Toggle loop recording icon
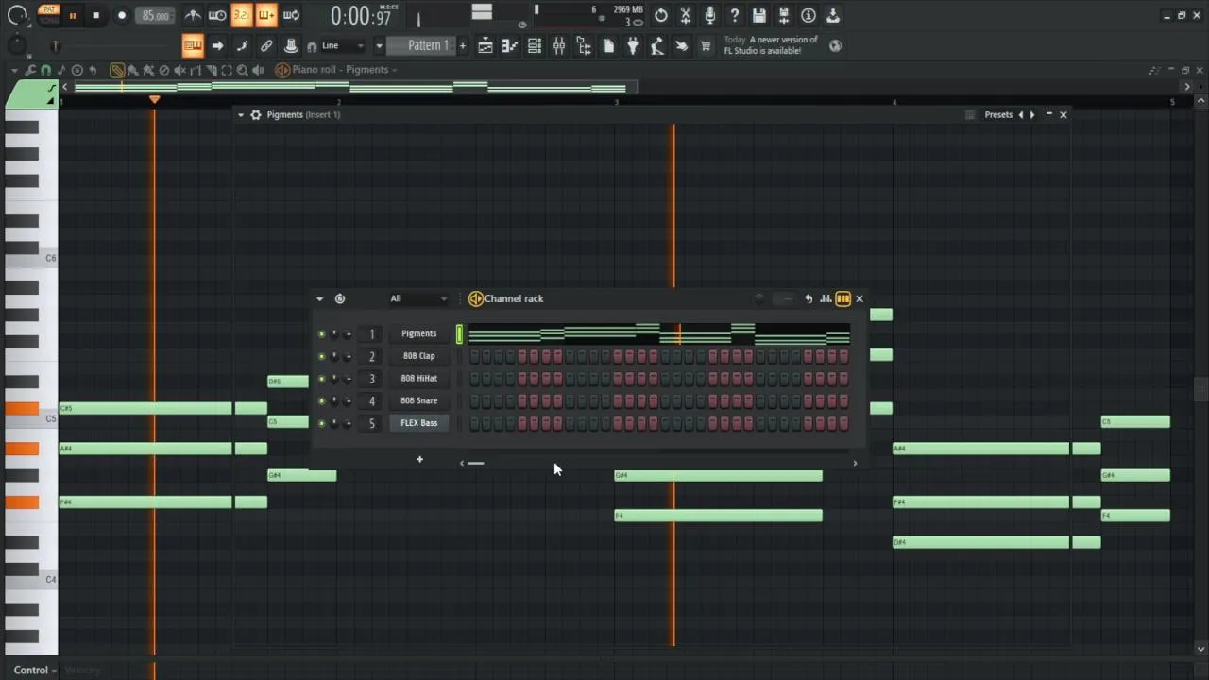 pyautogui.click(x=291, y=15)
